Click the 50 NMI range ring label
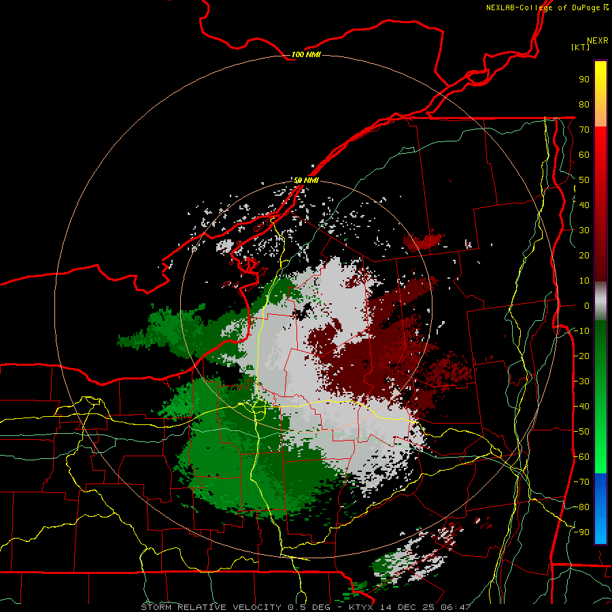612x612 pixels. pyautogui.click(x=305, y=180)
